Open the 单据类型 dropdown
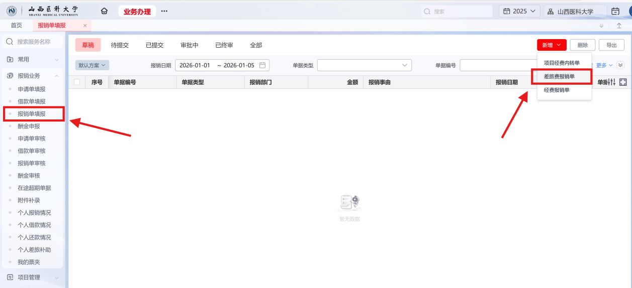Viewport: 632px width, 288px height. click(x=364, y=65)
